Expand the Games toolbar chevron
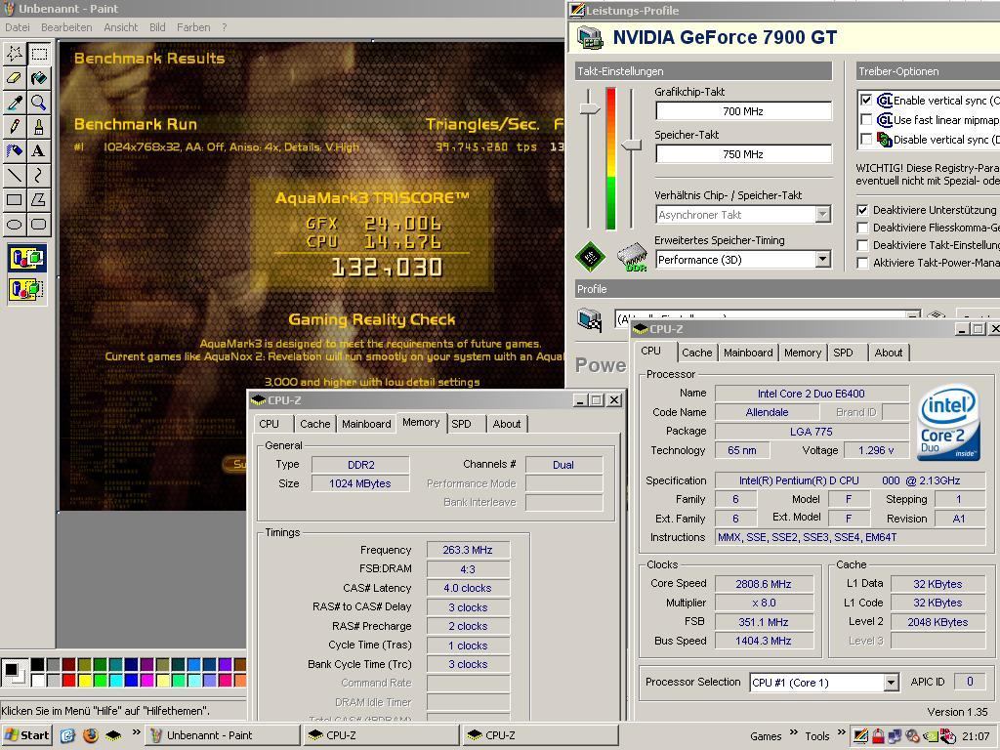Viewport: 1000px width, 750px height. (793, 732)
